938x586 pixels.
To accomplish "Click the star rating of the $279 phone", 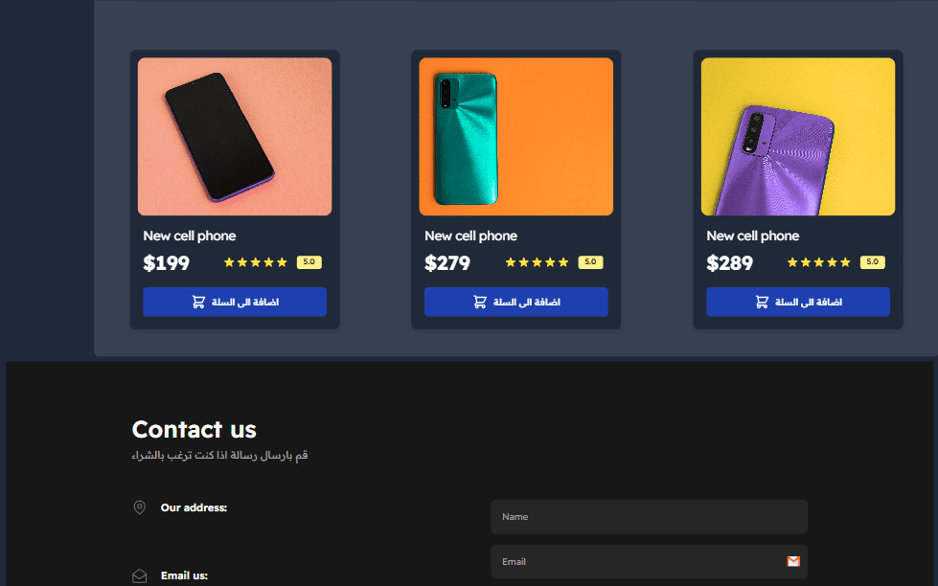I will tap(537, 262).
